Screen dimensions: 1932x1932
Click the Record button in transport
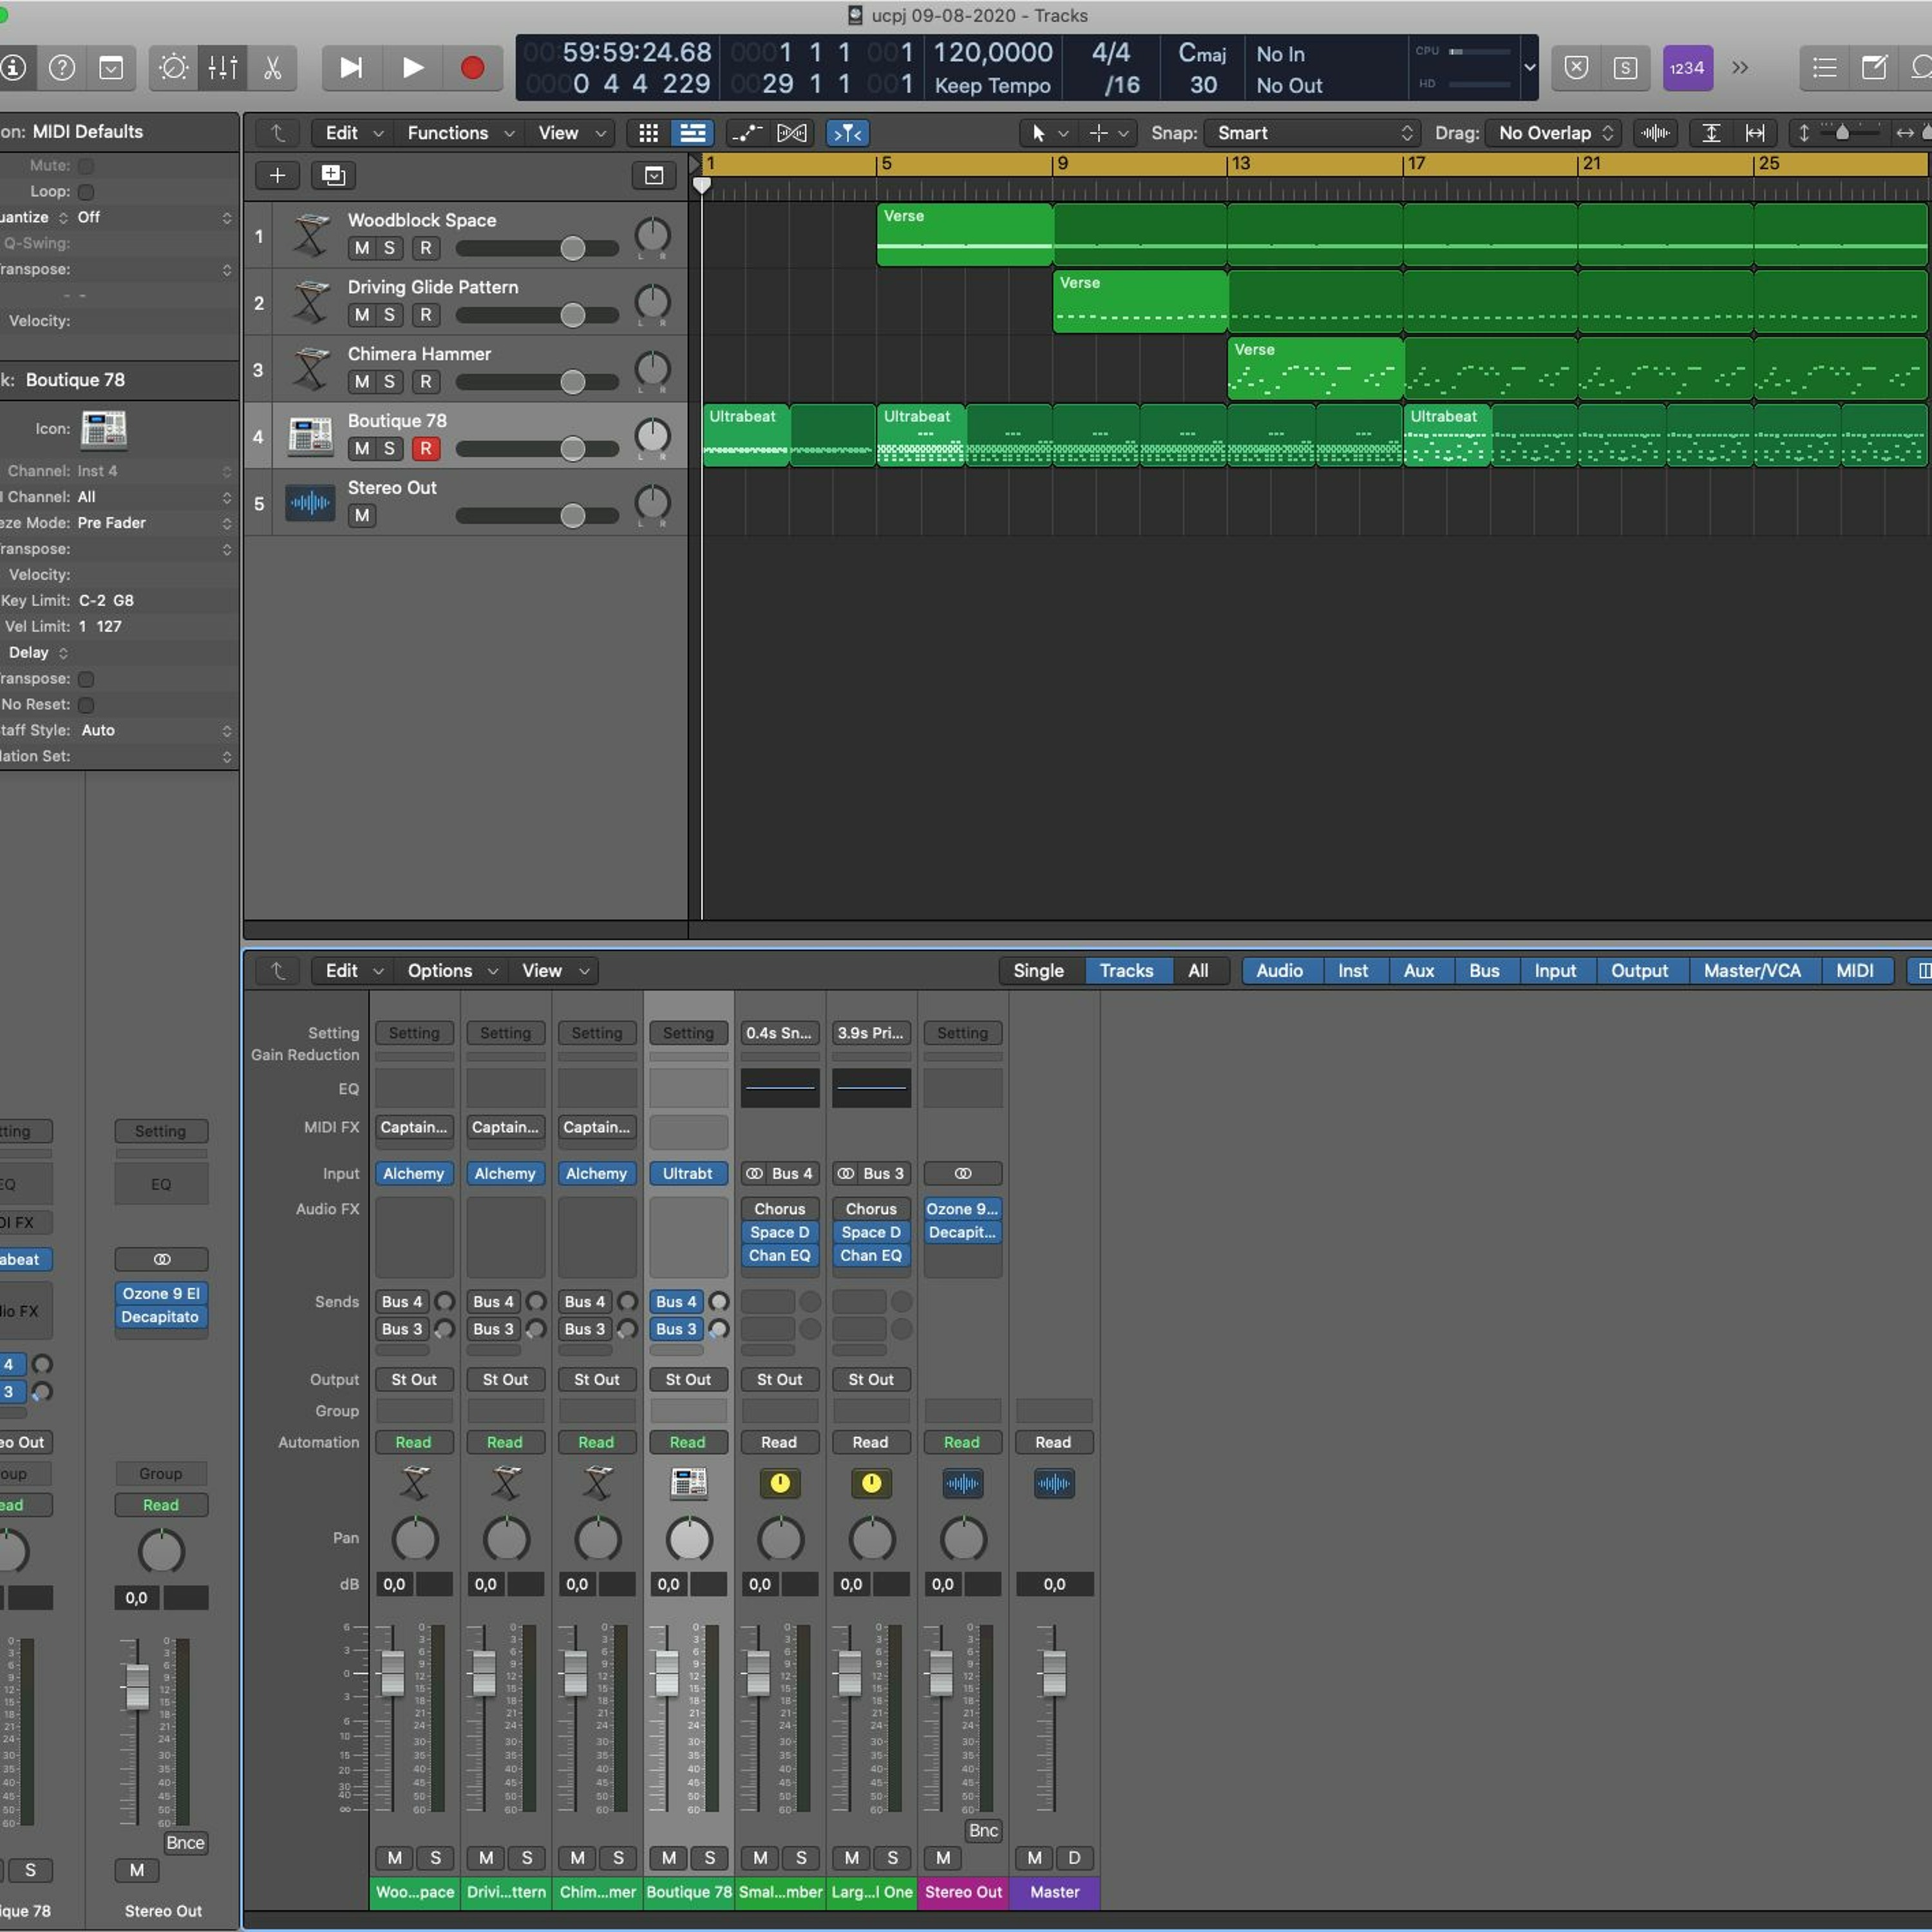click(x=472, y=68)
